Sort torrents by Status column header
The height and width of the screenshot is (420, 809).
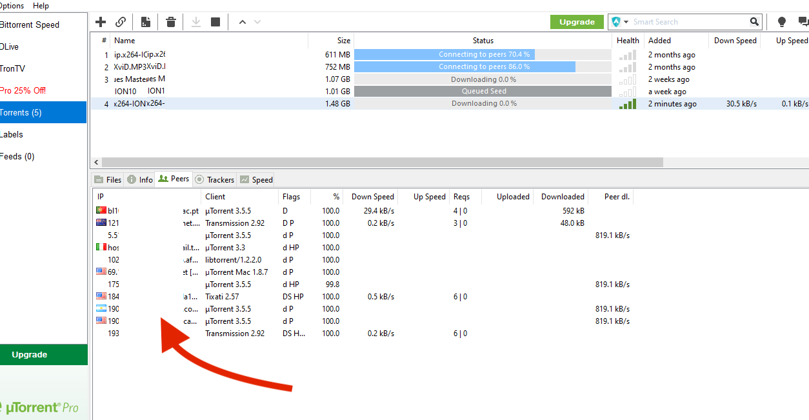click(x=483, y=40)
